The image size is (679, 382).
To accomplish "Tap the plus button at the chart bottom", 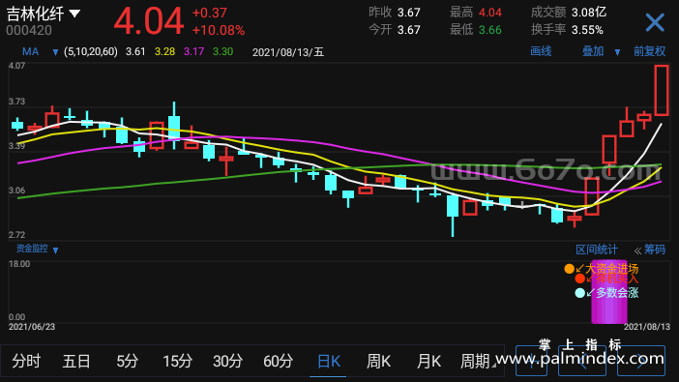I will (x=531, y=361).
